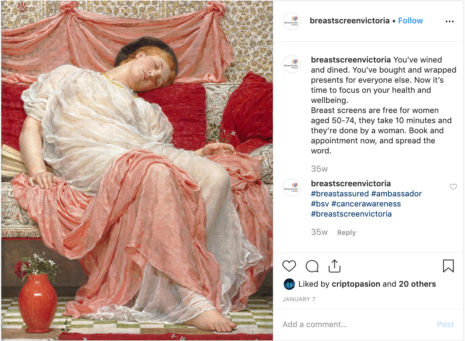Screen dimensions: 465x341
Task: Click the Add a comment field
Action: [x=357, y=324]
